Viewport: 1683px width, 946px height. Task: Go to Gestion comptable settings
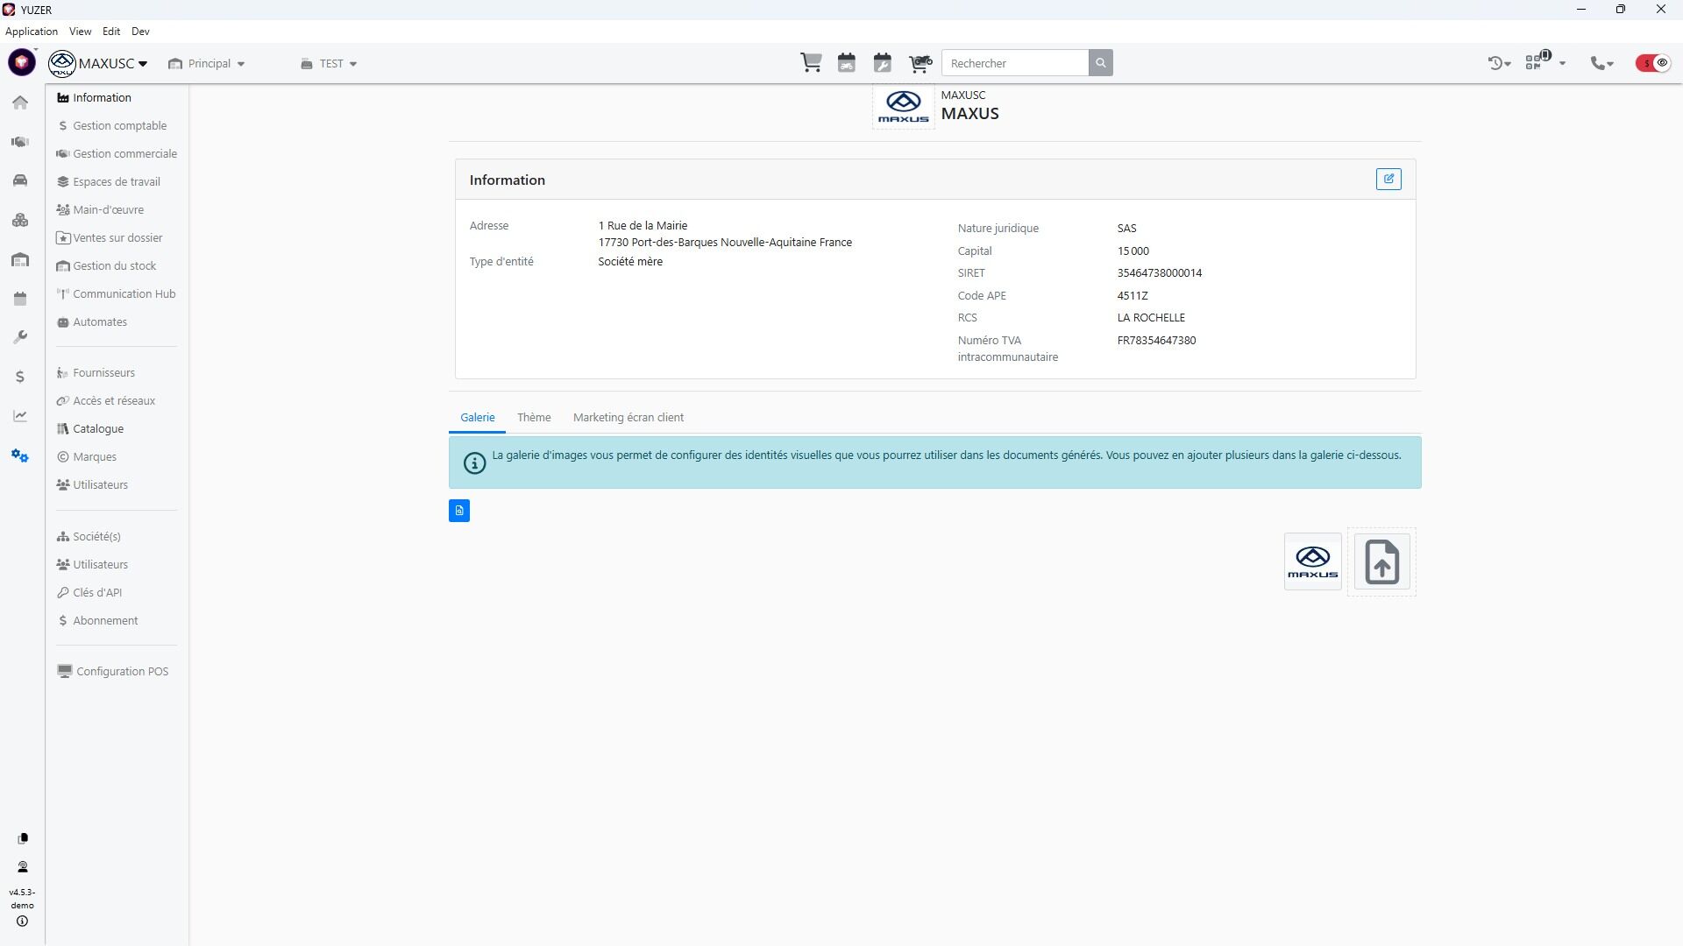point(119,126)
